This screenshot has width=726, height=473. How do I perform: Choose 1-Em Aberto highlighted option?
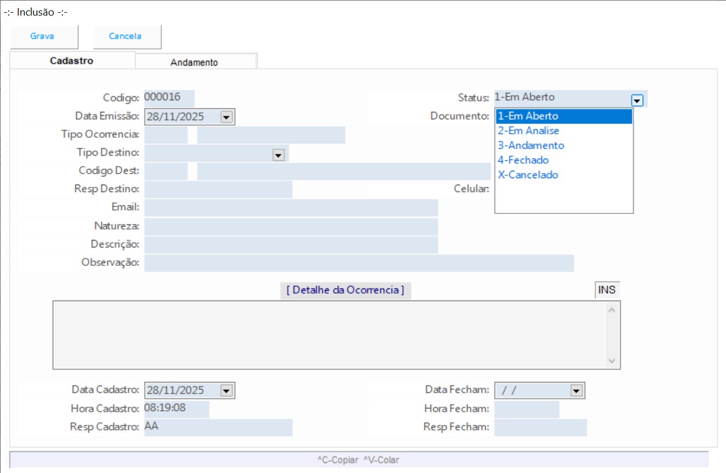pyautogui.click(x=528, y=117)
